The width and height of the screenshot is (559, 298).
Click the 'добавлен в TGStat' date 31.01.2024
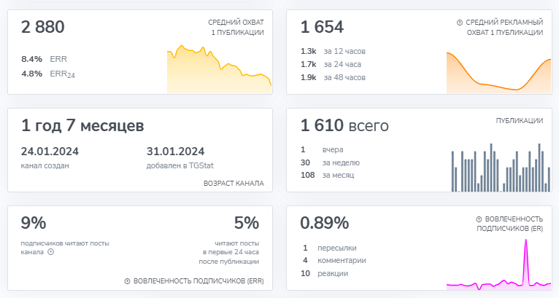point(175,152)
